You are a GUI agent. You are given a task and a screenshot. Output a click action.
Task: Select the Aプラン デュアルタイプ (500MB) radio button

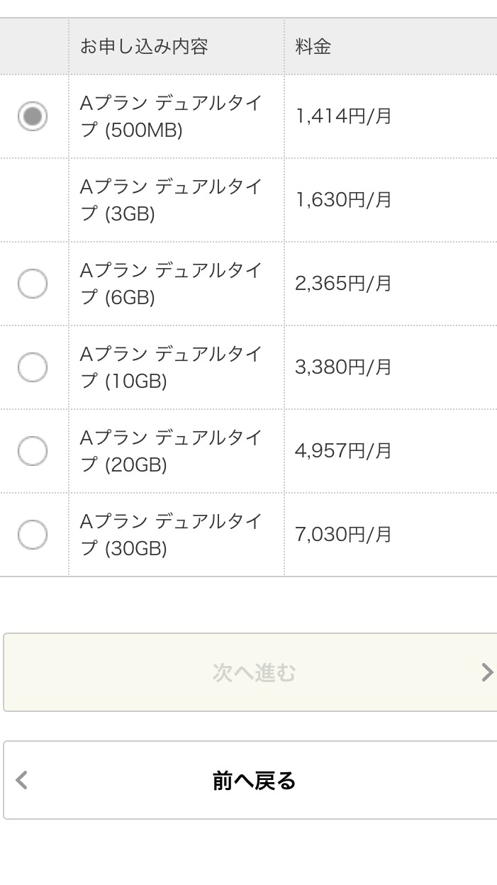click(33, 116)
